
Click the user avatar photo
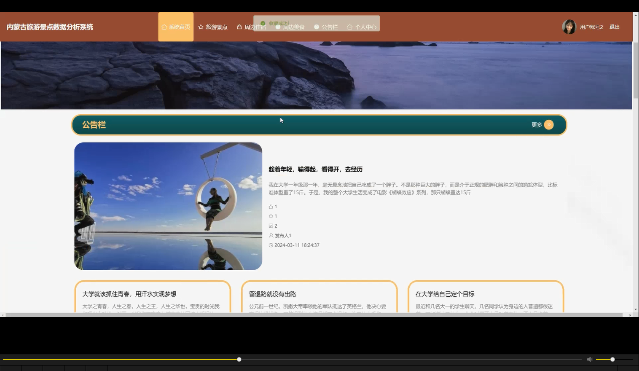pos(569,27)
